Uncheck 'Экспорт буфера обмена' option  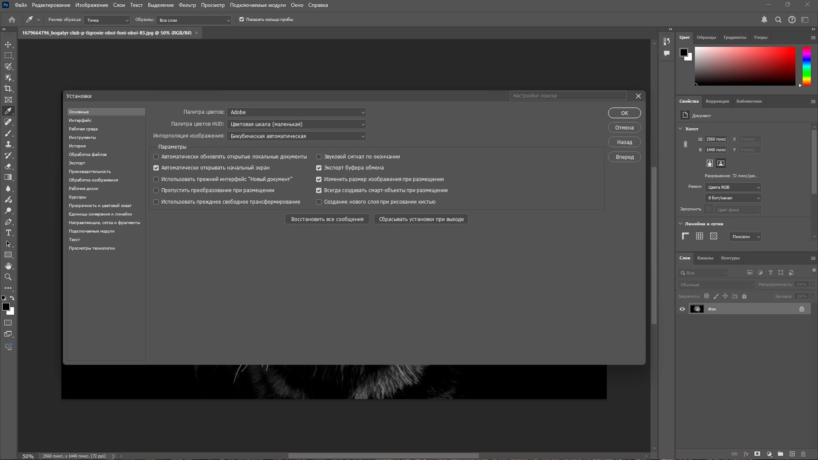tap(319, 168)
